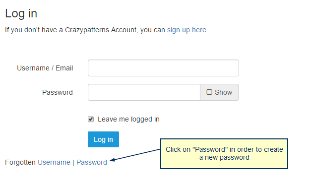Uncheck the 'Leave me logged in' checkbox
312x187 pixels.
[91, 119]
